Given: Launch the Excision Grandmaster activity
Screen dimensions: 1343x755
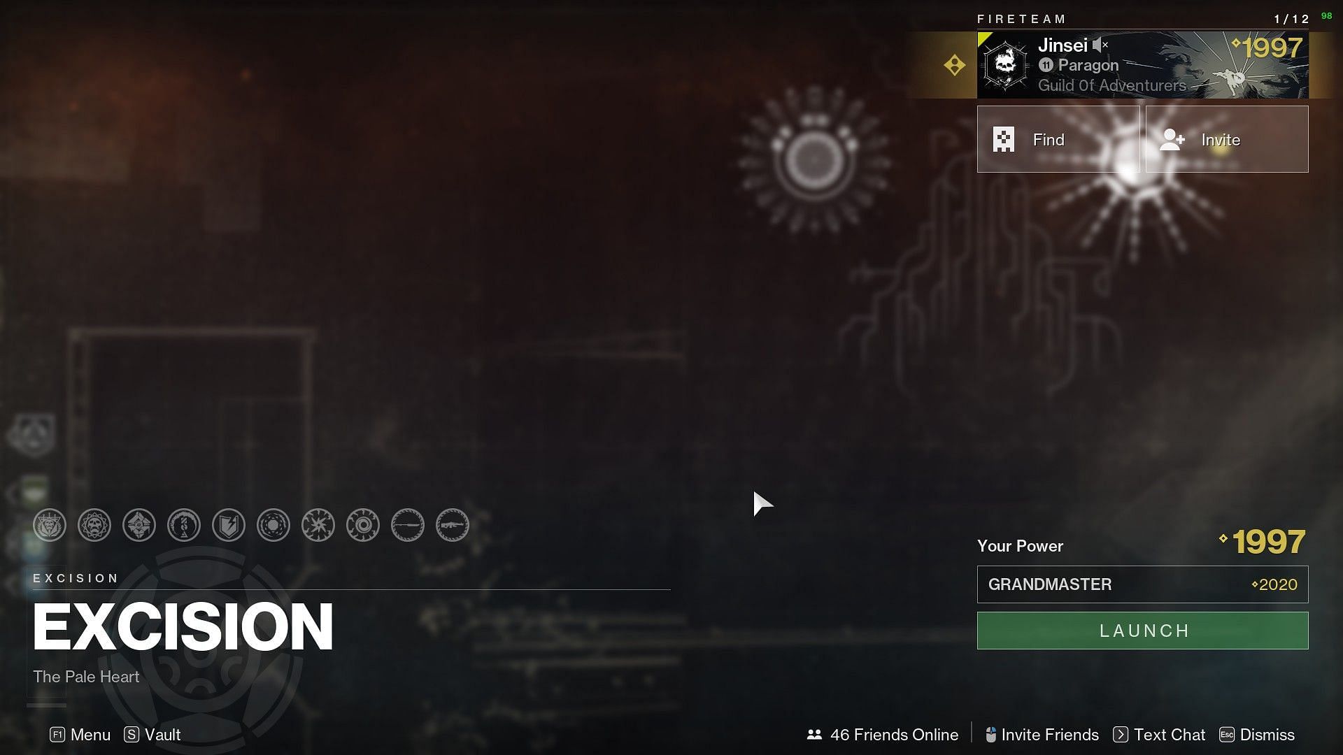Looking at the screenshot, I should point(1142,630).
